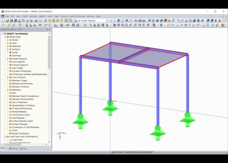Toggle the table view icon
The height and width of the screenshot is (163, 228).
tap(70, 21)
